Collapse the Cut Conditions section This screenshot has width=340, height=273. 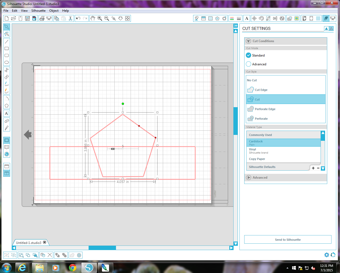(248, 41)
